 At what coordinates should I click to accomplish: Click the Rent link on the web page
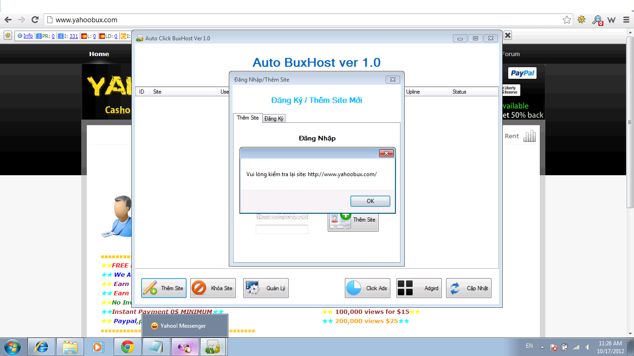pyautogui.click(x=512, y=136)
